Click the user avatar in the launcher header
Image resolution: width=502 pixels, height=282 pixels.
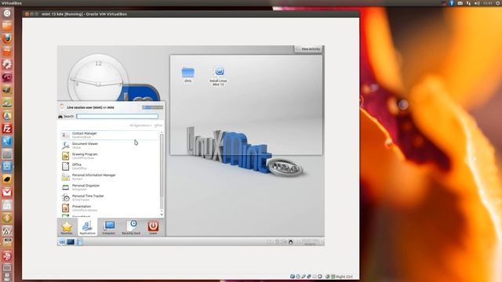coord(62,107)
